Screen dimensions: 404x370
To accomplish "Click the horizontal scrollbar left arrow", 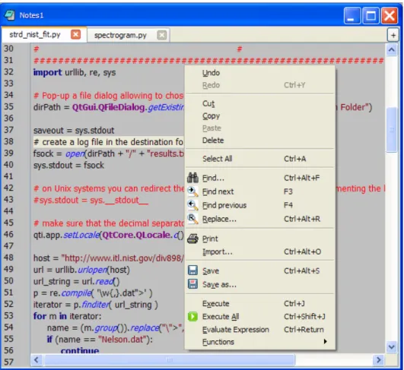I will 37,359.
